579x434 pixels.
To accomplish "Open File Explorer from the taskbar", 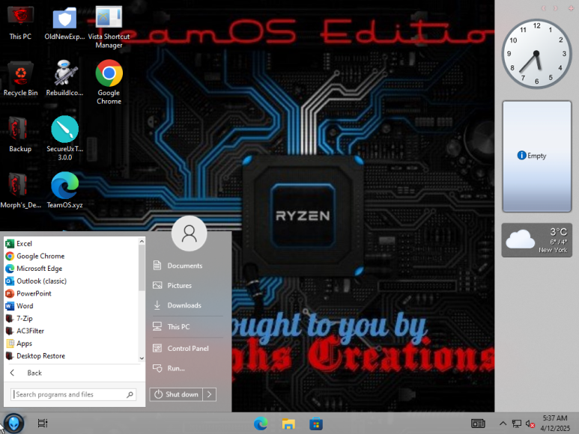I will (x=288, y=424).
